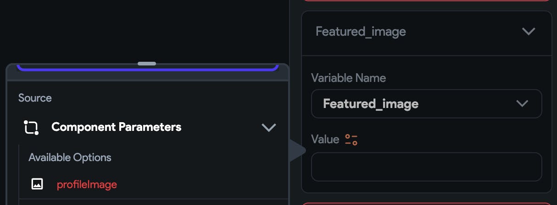Open the bold Featured_image combo box
Screen dimensions: 557x205
click(x=426, y=103)
